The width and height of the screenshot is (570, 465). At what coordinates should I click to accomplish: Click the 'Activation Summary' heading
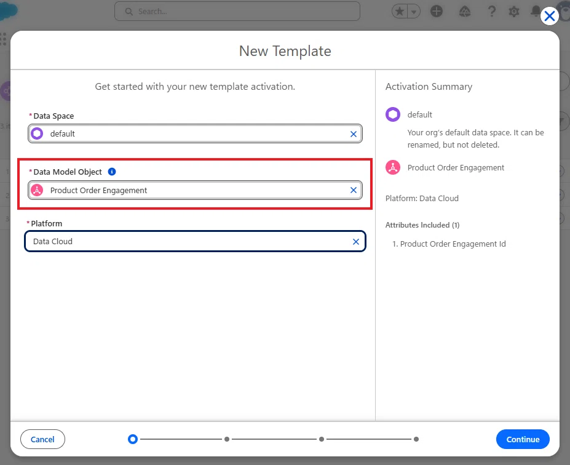[429, 87]
